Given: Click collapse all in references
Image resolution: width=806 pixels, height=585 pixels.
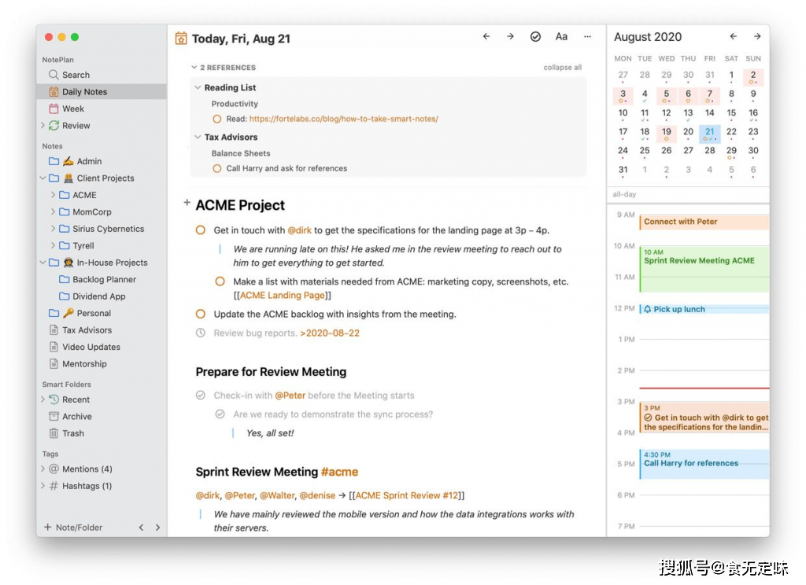Looking at the screenshot, I should [x=562, y=68].
